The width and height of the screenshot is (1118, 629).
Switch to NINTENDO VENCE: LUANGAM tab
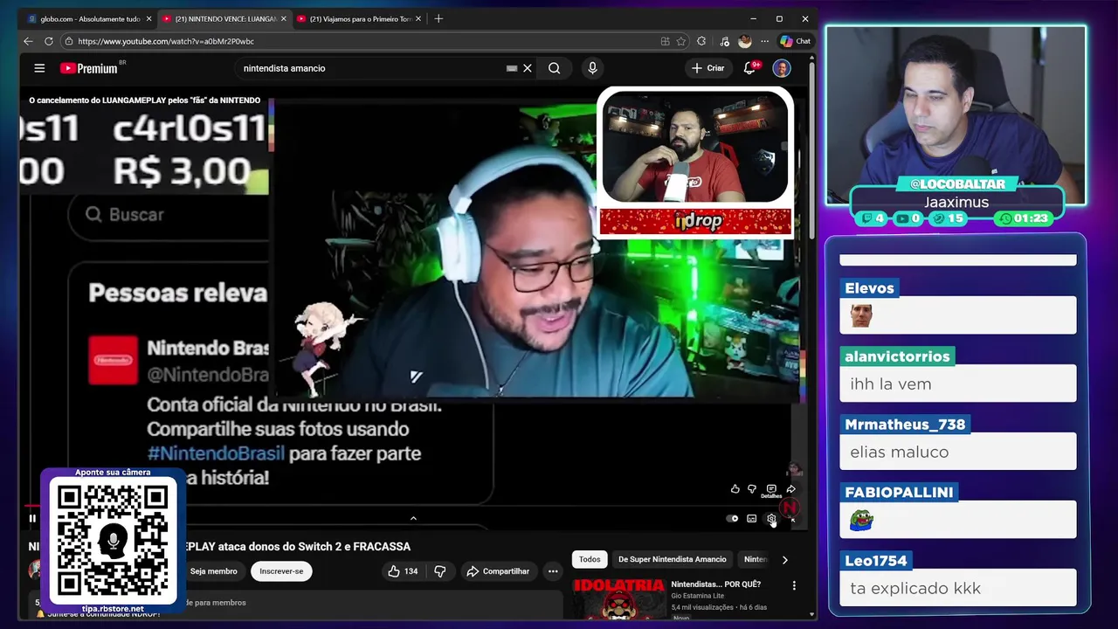point(224,18)
